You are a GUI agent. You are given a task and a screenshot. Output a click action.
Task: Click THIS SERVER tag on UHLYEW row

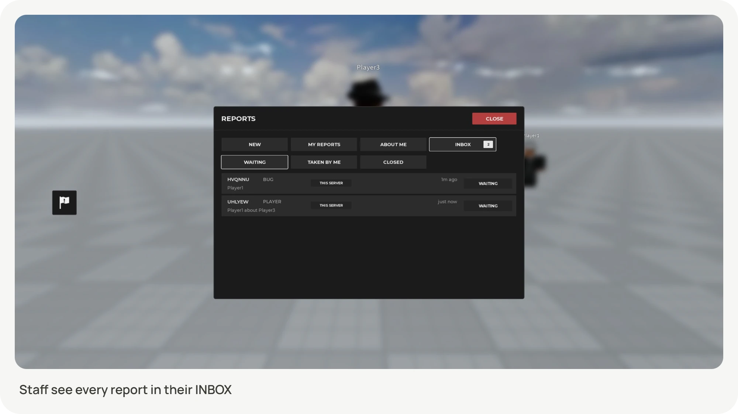tap(331, 206)
